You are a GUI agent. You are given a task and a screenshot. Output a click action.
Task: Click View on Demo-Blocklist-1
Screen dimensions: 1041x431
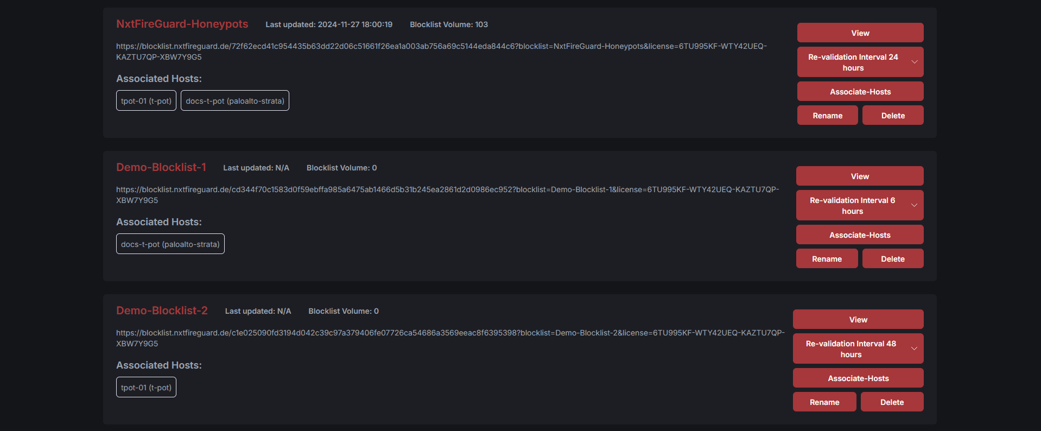pyautogui.click(x=859, y=176)
